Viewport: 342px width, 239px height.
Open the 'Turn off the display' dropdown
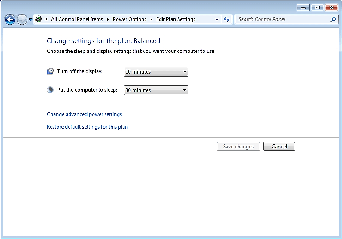tap(156, 72)
